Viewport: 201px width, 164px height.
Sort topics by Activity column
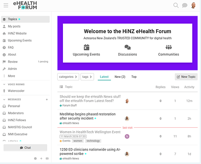(189, 87)
